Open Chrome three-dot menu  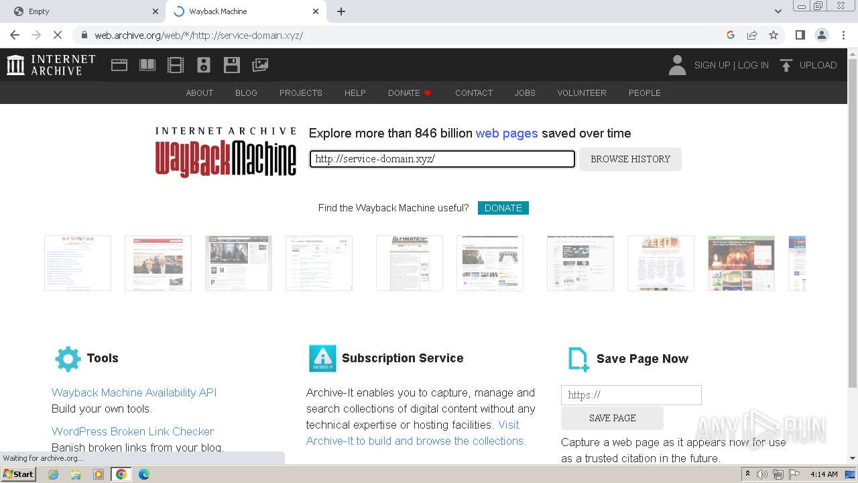[x=843, y=35]
